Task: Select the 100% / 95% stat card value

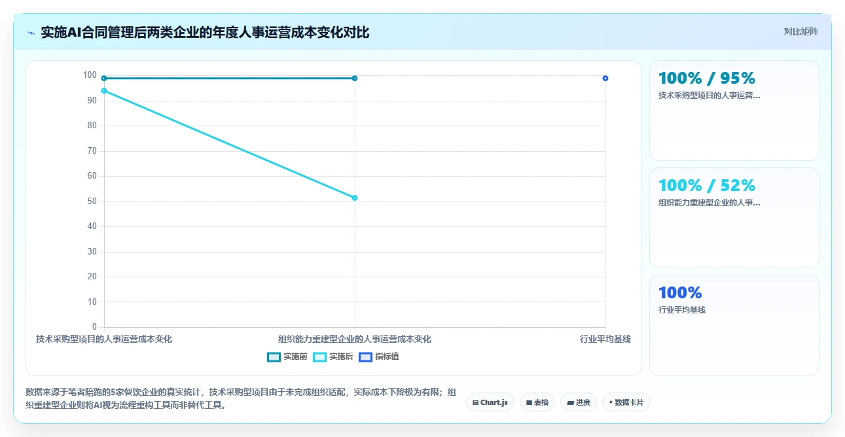Action: [x=706, y=78]
